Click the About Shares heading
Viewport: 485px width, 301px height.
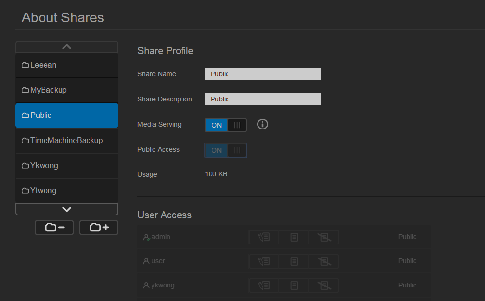pyautogui.click(x=63, y=17)
